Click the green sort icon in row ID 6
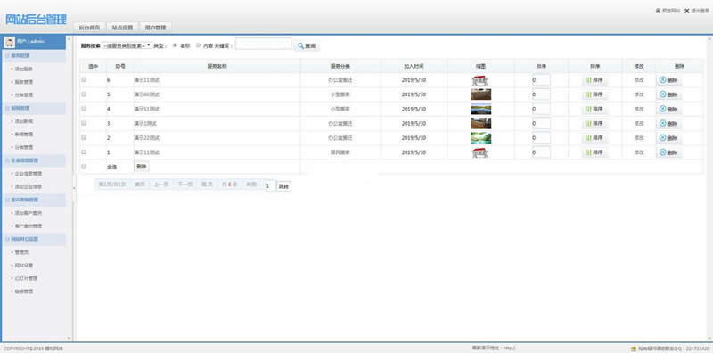713x353 pixels. tap(588, 80)
